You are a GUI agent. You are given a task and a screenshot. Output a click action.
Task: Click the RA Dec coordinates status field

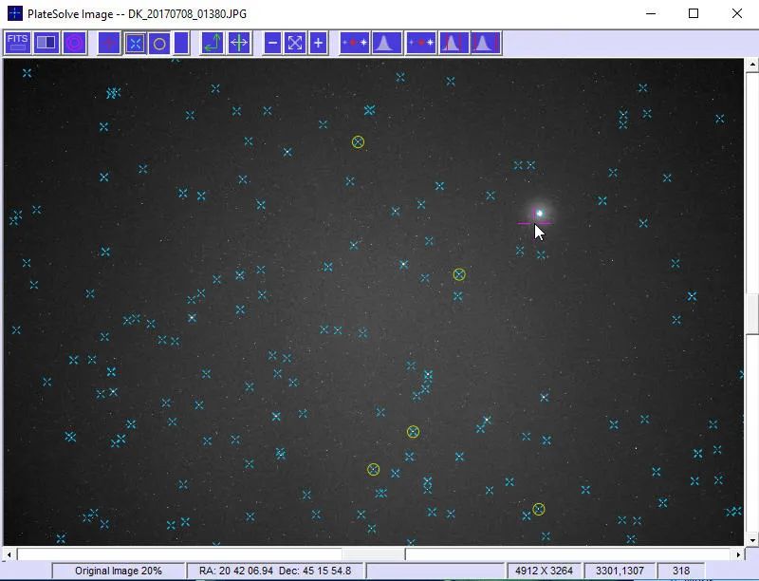[x=275, y=571]
